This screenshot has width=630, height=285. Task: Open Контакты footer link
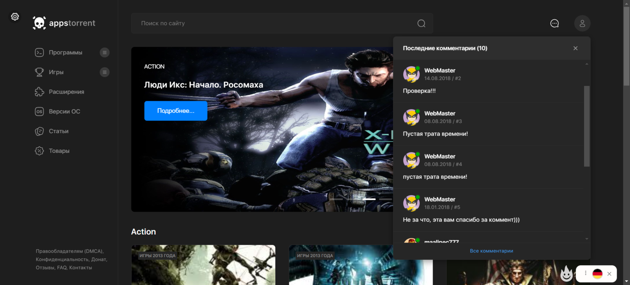point(81,268)
